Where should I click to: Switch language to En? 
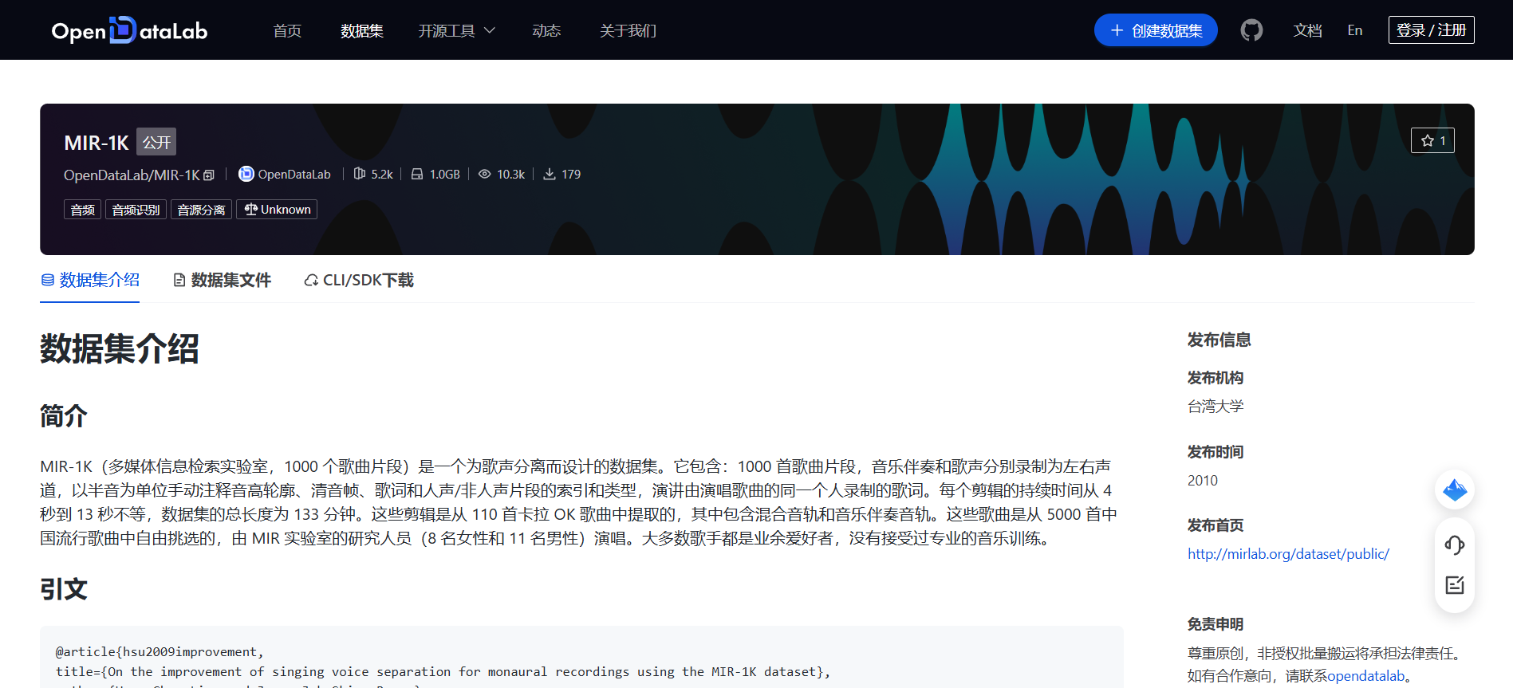click(x=1355, y=30)
